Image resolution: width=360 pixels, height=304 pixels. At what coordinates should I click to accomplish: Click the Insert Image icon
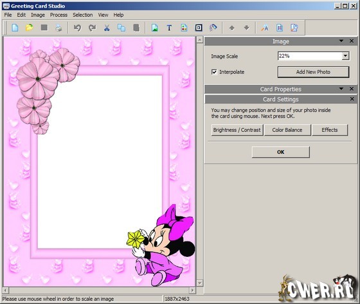tap(155, 28)
